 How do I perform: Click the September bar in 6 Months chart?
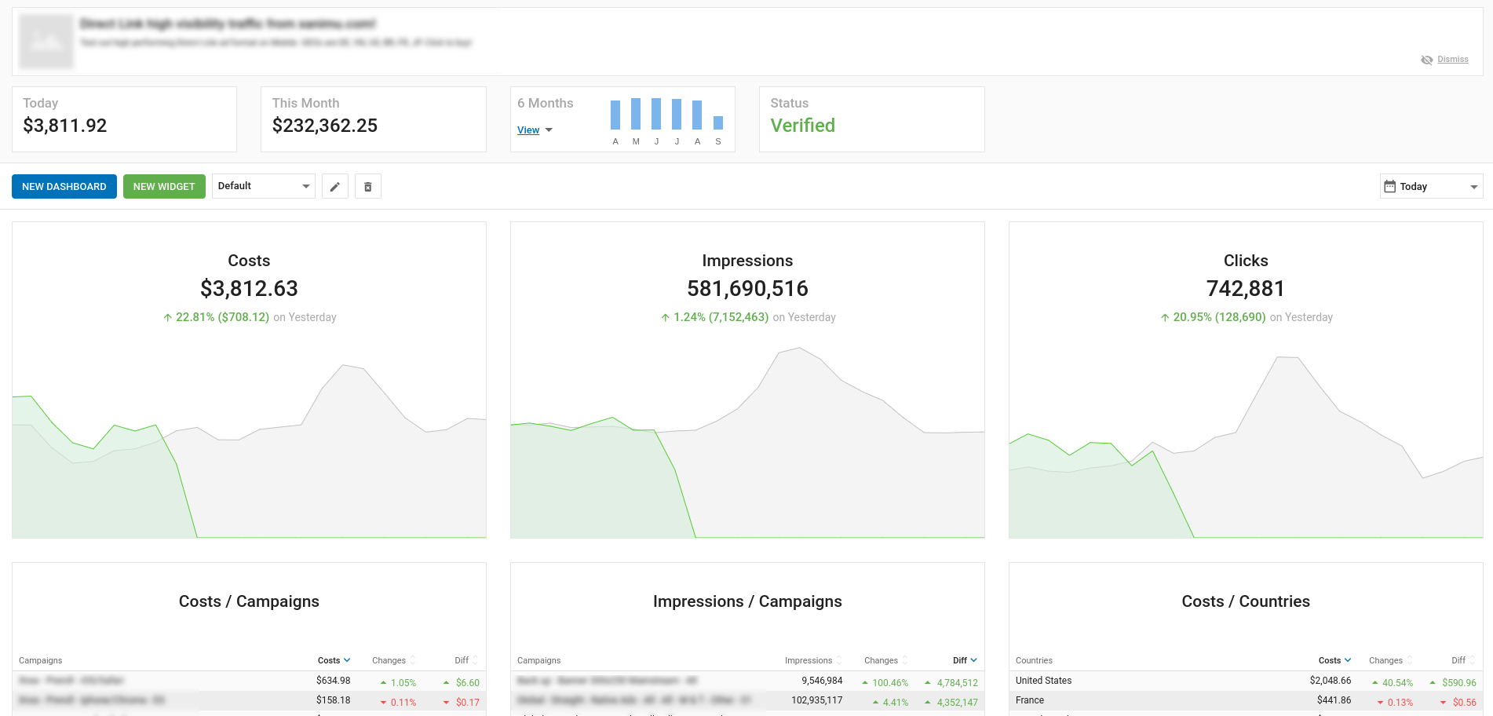pyautogui.click(x=718, y=122)
